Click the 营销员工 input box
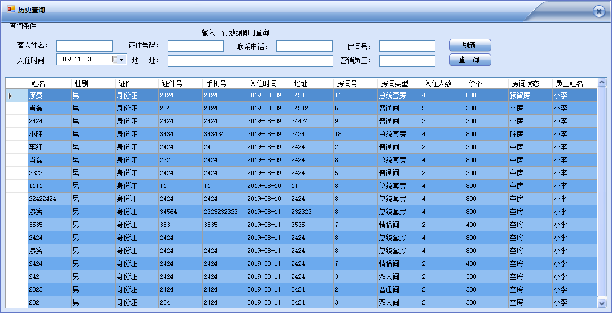Image resolution: width=612 pixels, height=313 pixels. pos(407,61)
